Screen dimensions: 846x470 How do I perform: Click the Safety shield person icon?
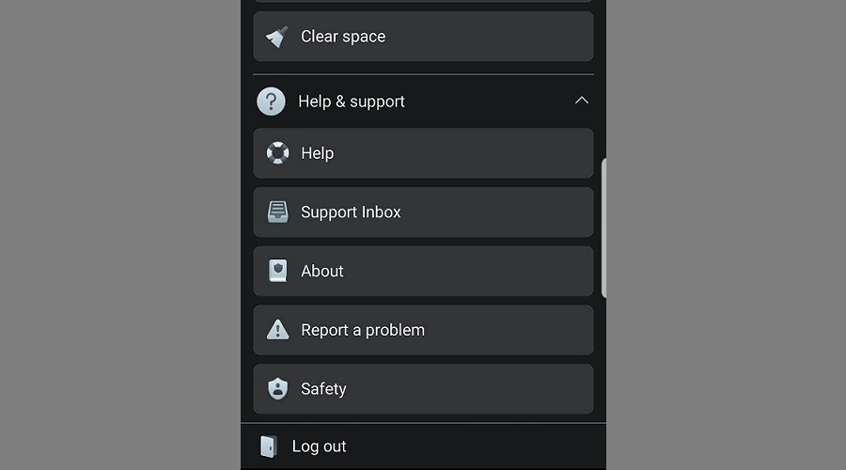[278, 388]
